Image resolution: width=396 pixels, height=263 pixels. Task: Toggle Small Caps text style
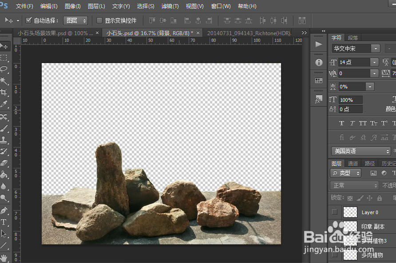[x=374, y=123]
